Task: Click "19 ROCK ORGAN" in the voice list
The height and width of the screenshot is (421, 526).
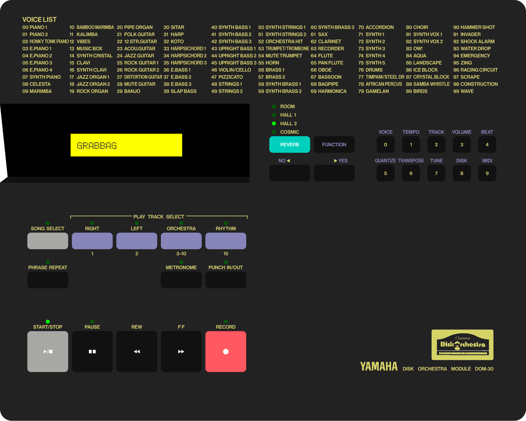Action: [x=89, y=91]
